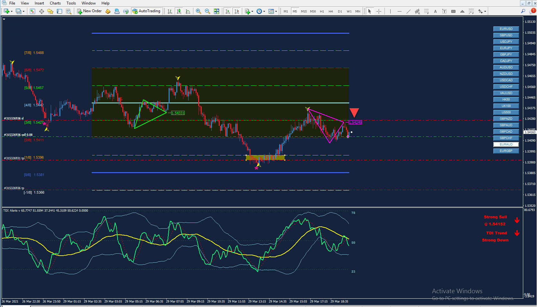The image size is (538, 307).
Task: Draw a horizontal line
Action: (399, 11)
